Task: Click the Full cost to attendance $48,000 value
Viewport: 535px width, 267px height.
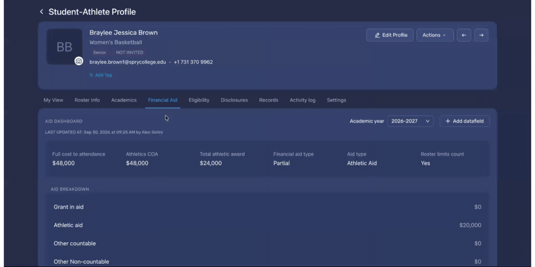Action: (64, 163)
